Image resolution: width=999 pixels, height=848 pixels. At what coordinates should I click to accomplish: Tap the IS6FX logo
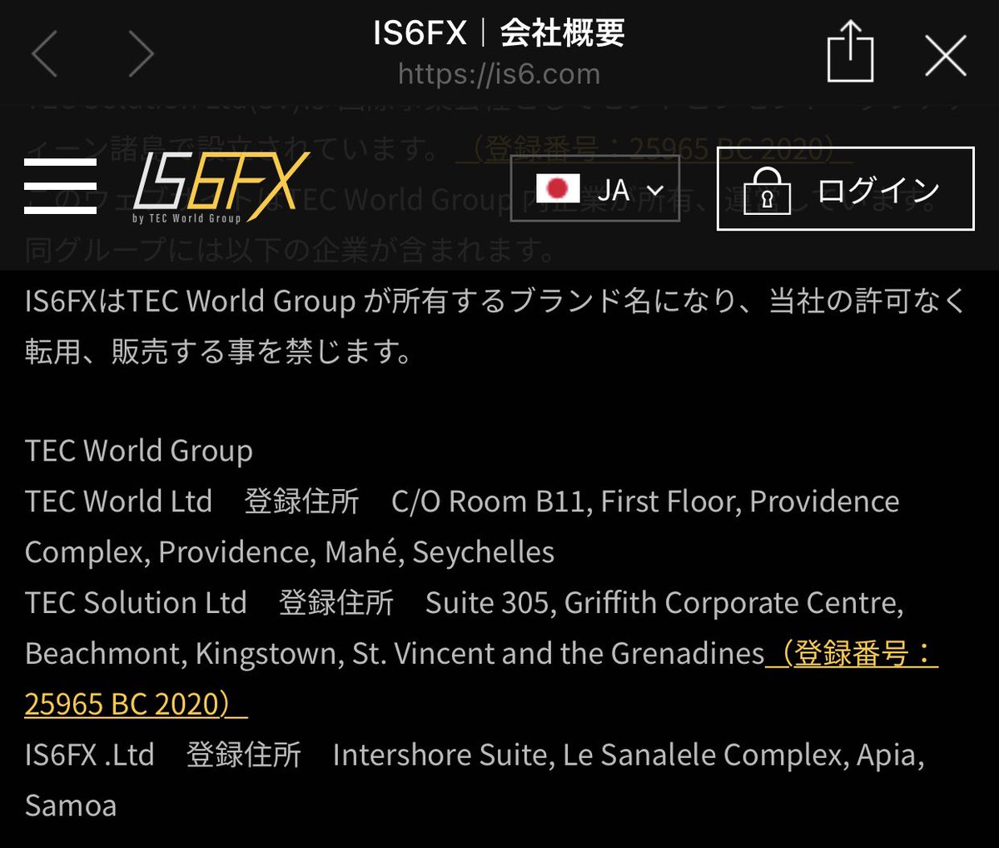(221, 187)
